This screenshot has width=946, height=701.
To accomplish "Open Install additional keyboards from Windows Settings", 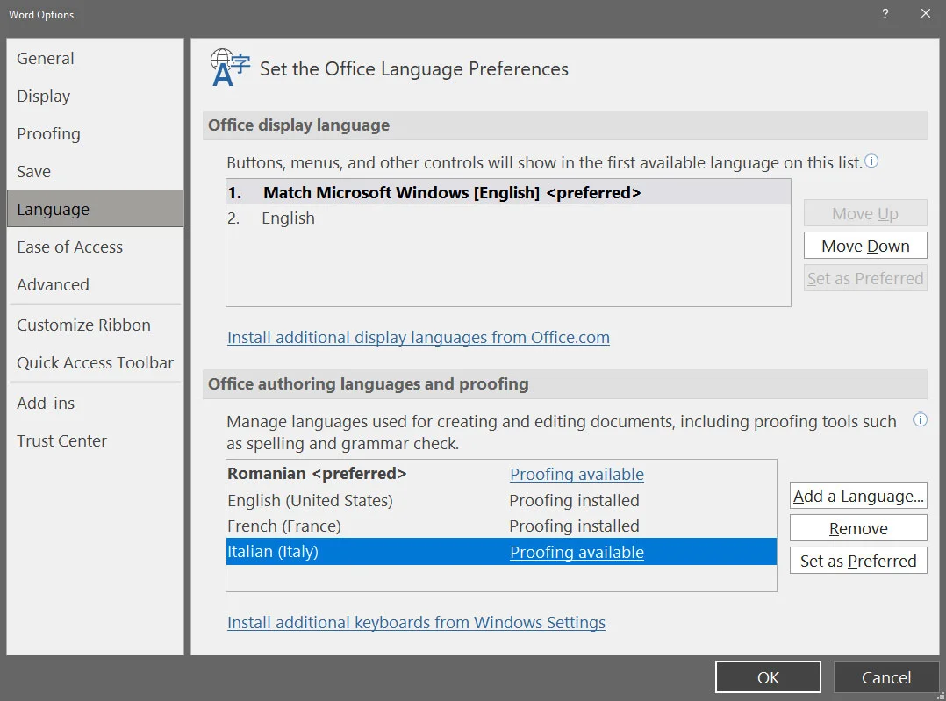I will [416, 623].
